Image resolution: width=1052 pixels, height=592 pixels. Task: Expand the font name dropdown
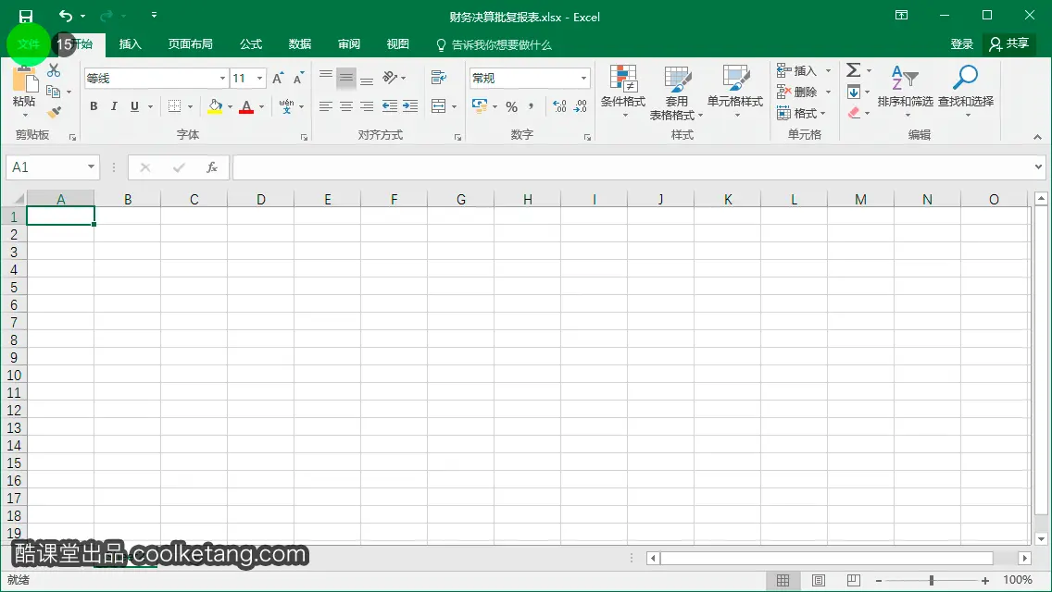tap(222, 79)
